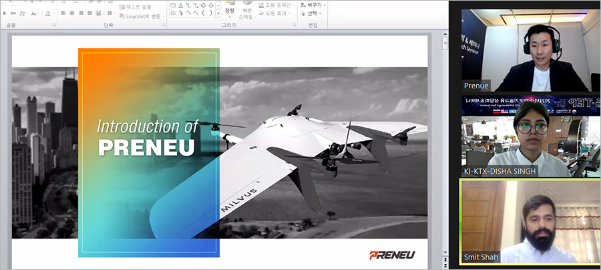The image size is (601, 270).
Task: Click the 도형 윤곽선 shape outline button
Action: click(x=274, y=6)
